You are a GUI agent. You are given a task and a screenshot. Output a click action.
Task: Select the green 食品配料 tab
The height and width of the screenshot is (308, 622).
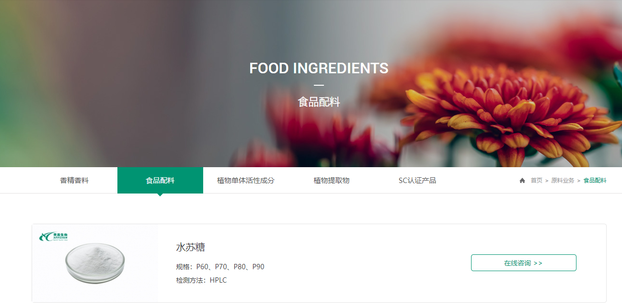(160, 181)
